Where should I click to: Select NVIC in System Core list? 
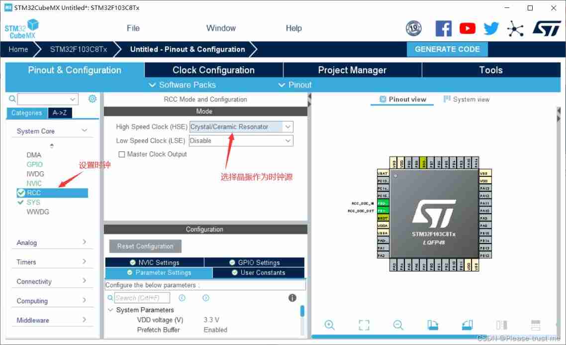[34, 183]
